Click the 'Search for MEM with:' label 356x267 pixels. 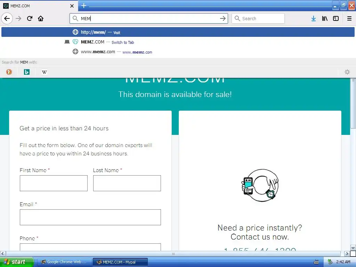[19, 62]
